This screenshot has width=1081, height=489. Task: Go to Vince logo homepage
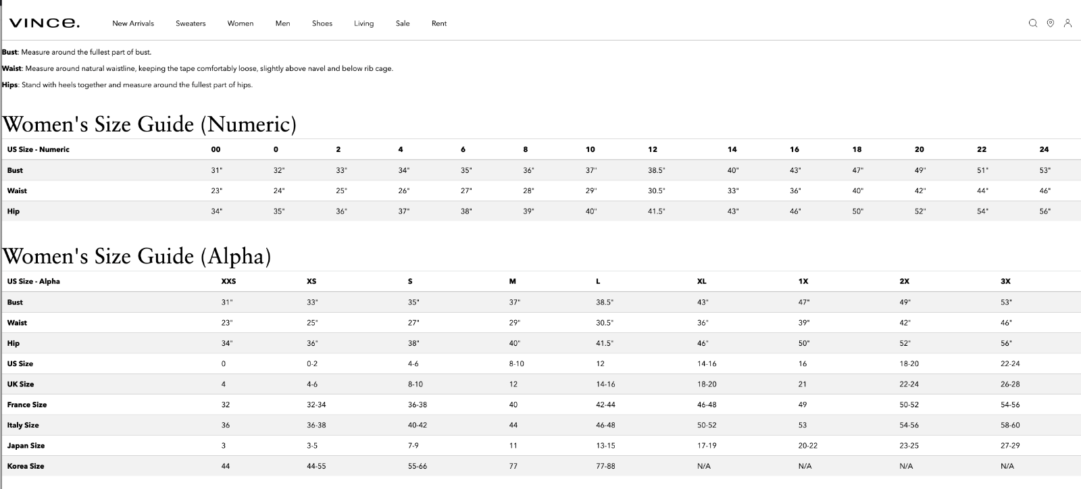coord(45,23)
